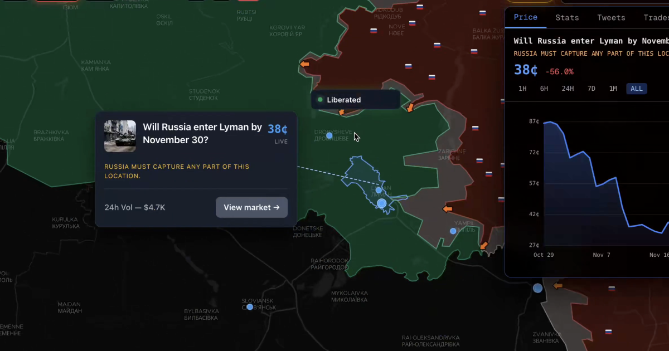
Task: Switch to the Stats tab
Action: click(567, 17)
